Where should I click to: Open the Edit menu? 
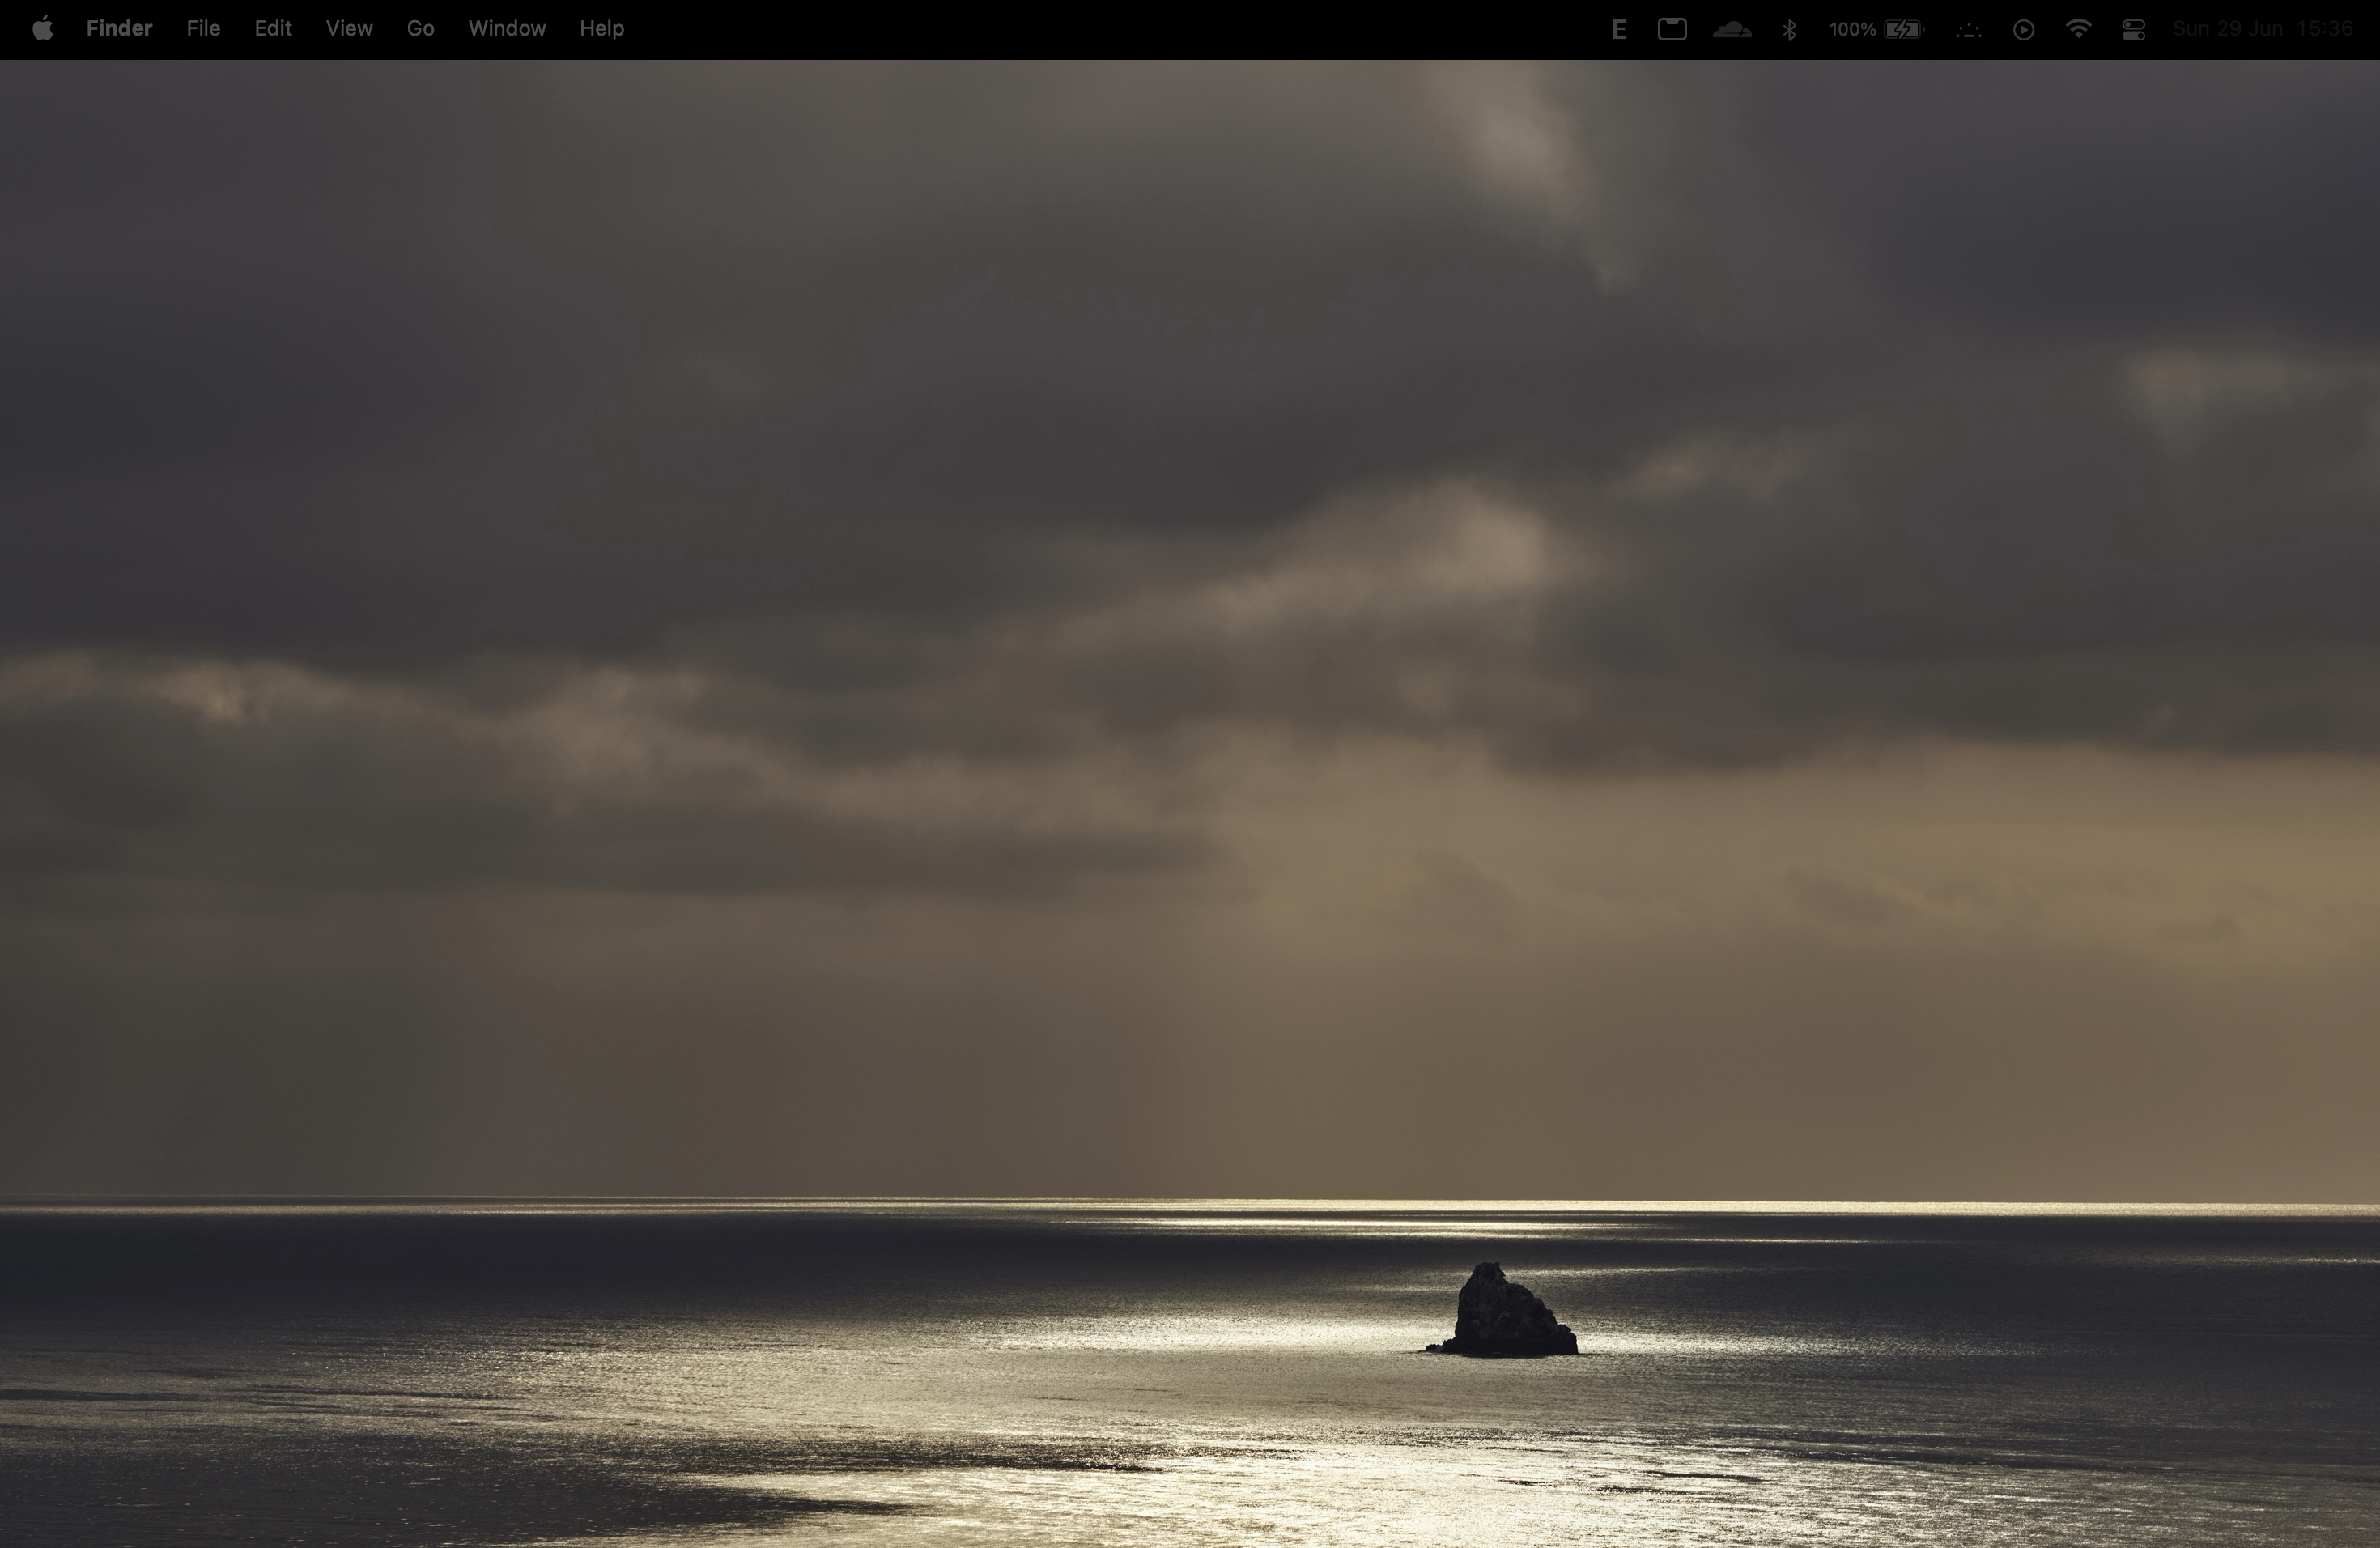273,29
